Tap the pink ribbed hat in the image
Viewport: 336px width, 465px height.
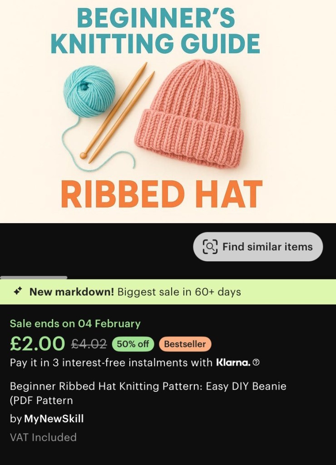coord(194,114)
